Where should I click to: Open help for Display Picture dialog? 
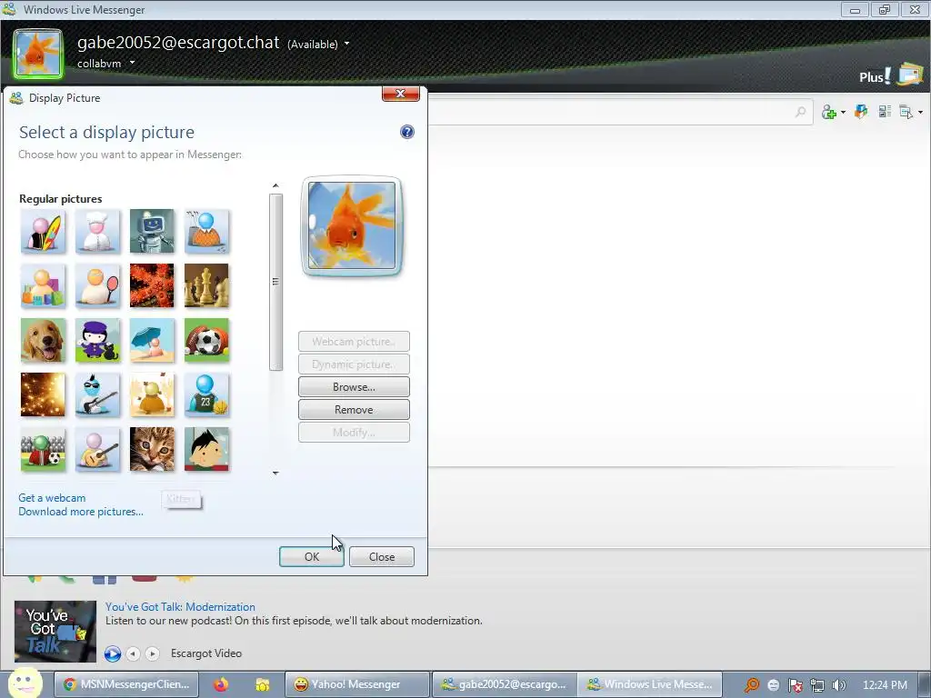pyautogui.click(x=406, y=132)
